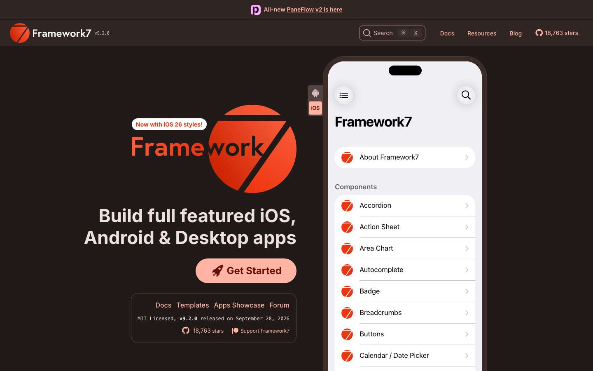The height and width of the screenshot is (371, 593).
Task: Follow the PaneFlow v2 is here link
Action: click(x=315, y=9)
